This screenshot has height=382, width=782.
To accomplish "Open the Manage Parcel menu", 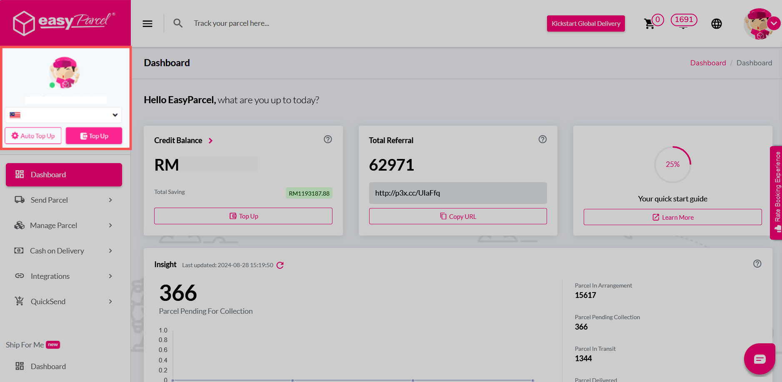I will 64,226.
